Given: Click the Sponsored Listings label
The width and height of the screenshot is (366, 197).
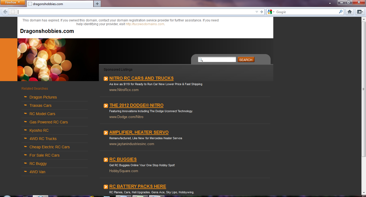Looking at the screenshot, I should (118, 70).
